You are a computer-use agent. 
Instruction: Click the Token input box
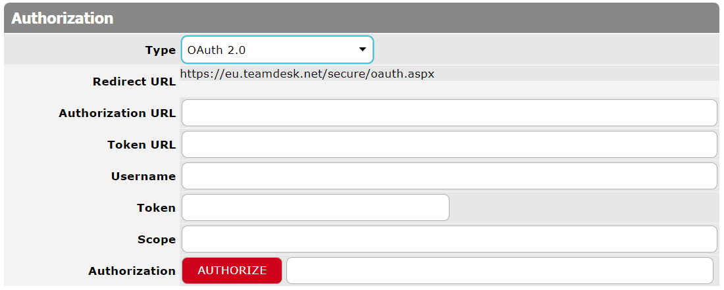315,208
